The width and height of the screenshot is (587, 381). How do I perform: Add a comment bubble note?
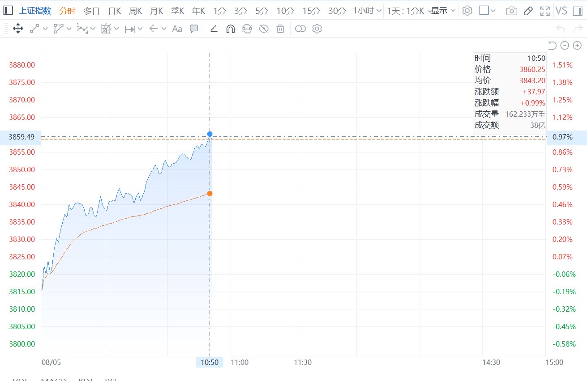(194, 29)
